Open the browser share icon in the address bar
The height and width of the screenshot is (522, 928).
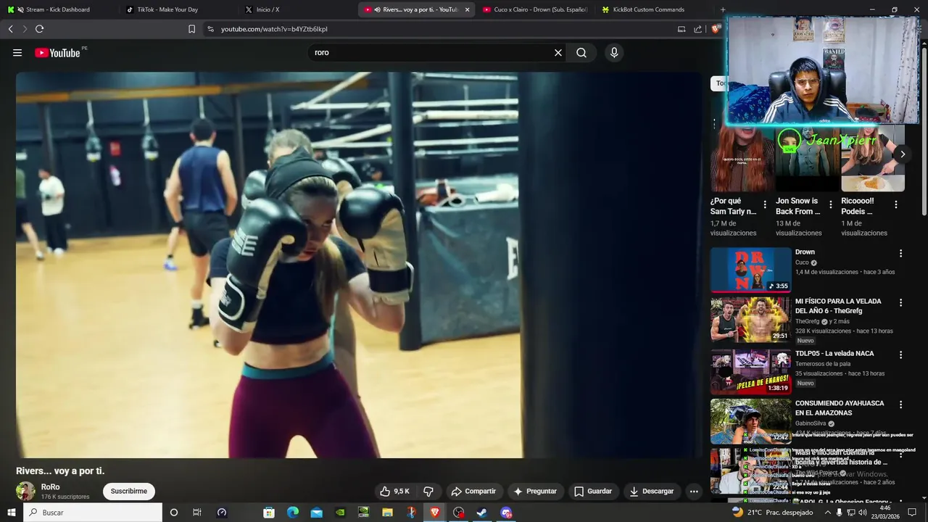[x=697, y=29]
